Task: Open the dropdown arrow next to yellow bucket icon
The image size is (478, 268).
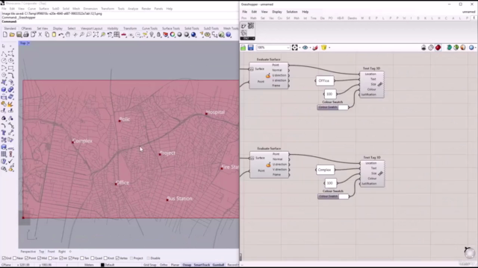Action: point(329,48)
